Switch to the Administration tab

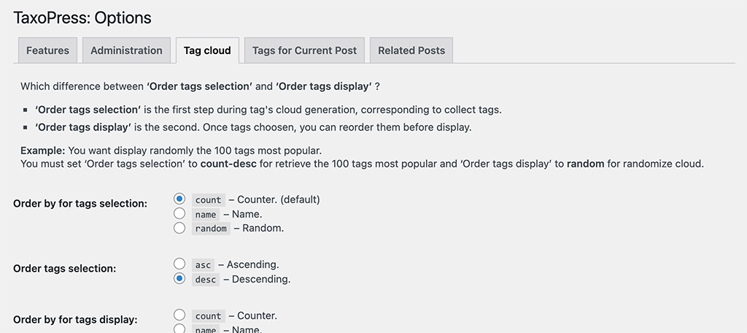pyautogui.click(x=126, y=50)
